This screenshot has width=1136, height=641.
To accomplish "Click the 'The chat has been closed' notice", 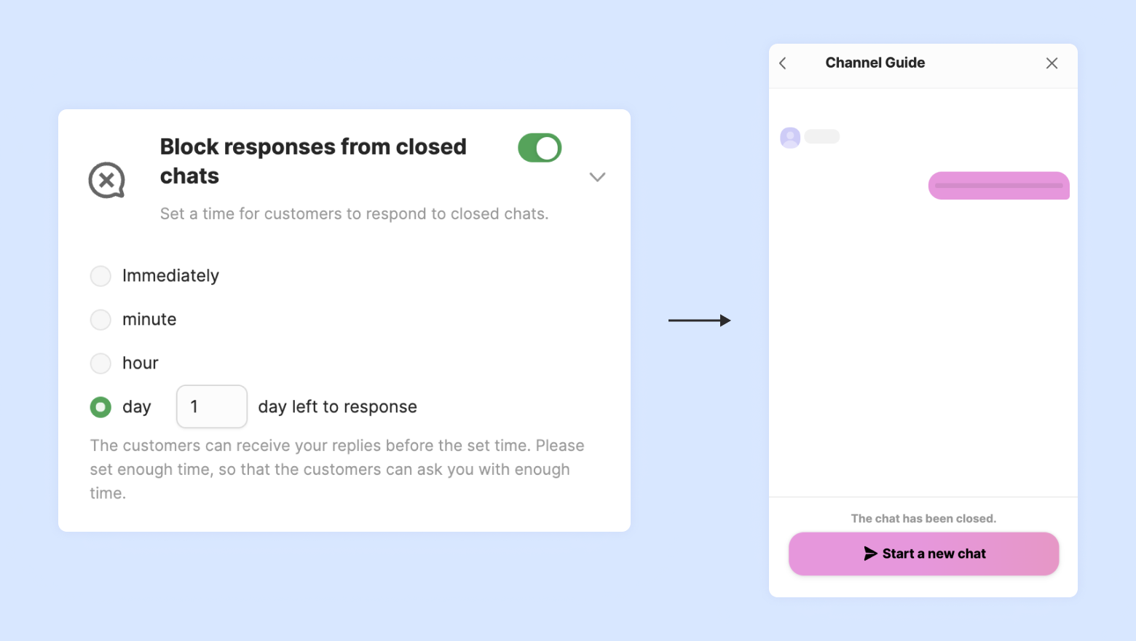I will [x=923, y=519].
